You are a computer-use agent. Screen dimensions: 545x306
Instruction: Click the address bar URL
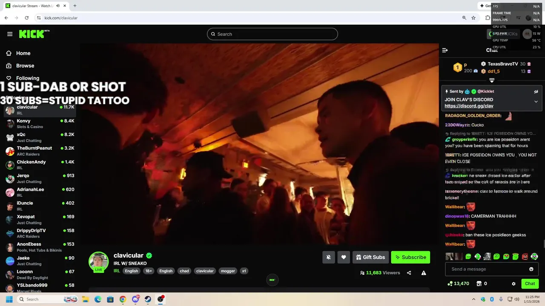pyautogui.click(x=61, y=18)
